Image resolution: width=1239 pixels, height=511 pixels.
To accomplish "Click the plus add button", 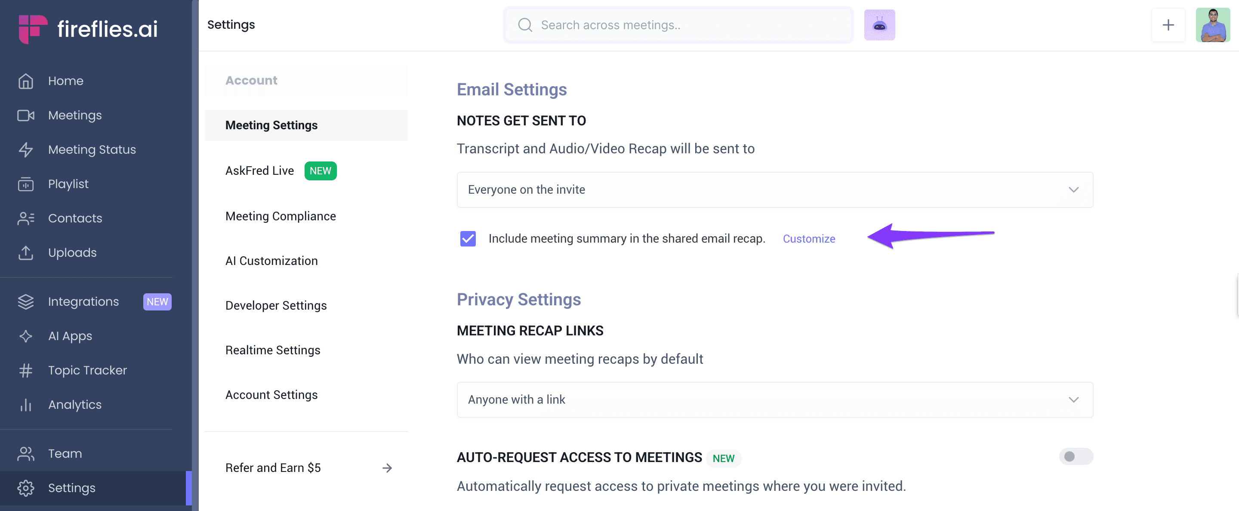I will pyautogui.click(x=1168, y=25).
